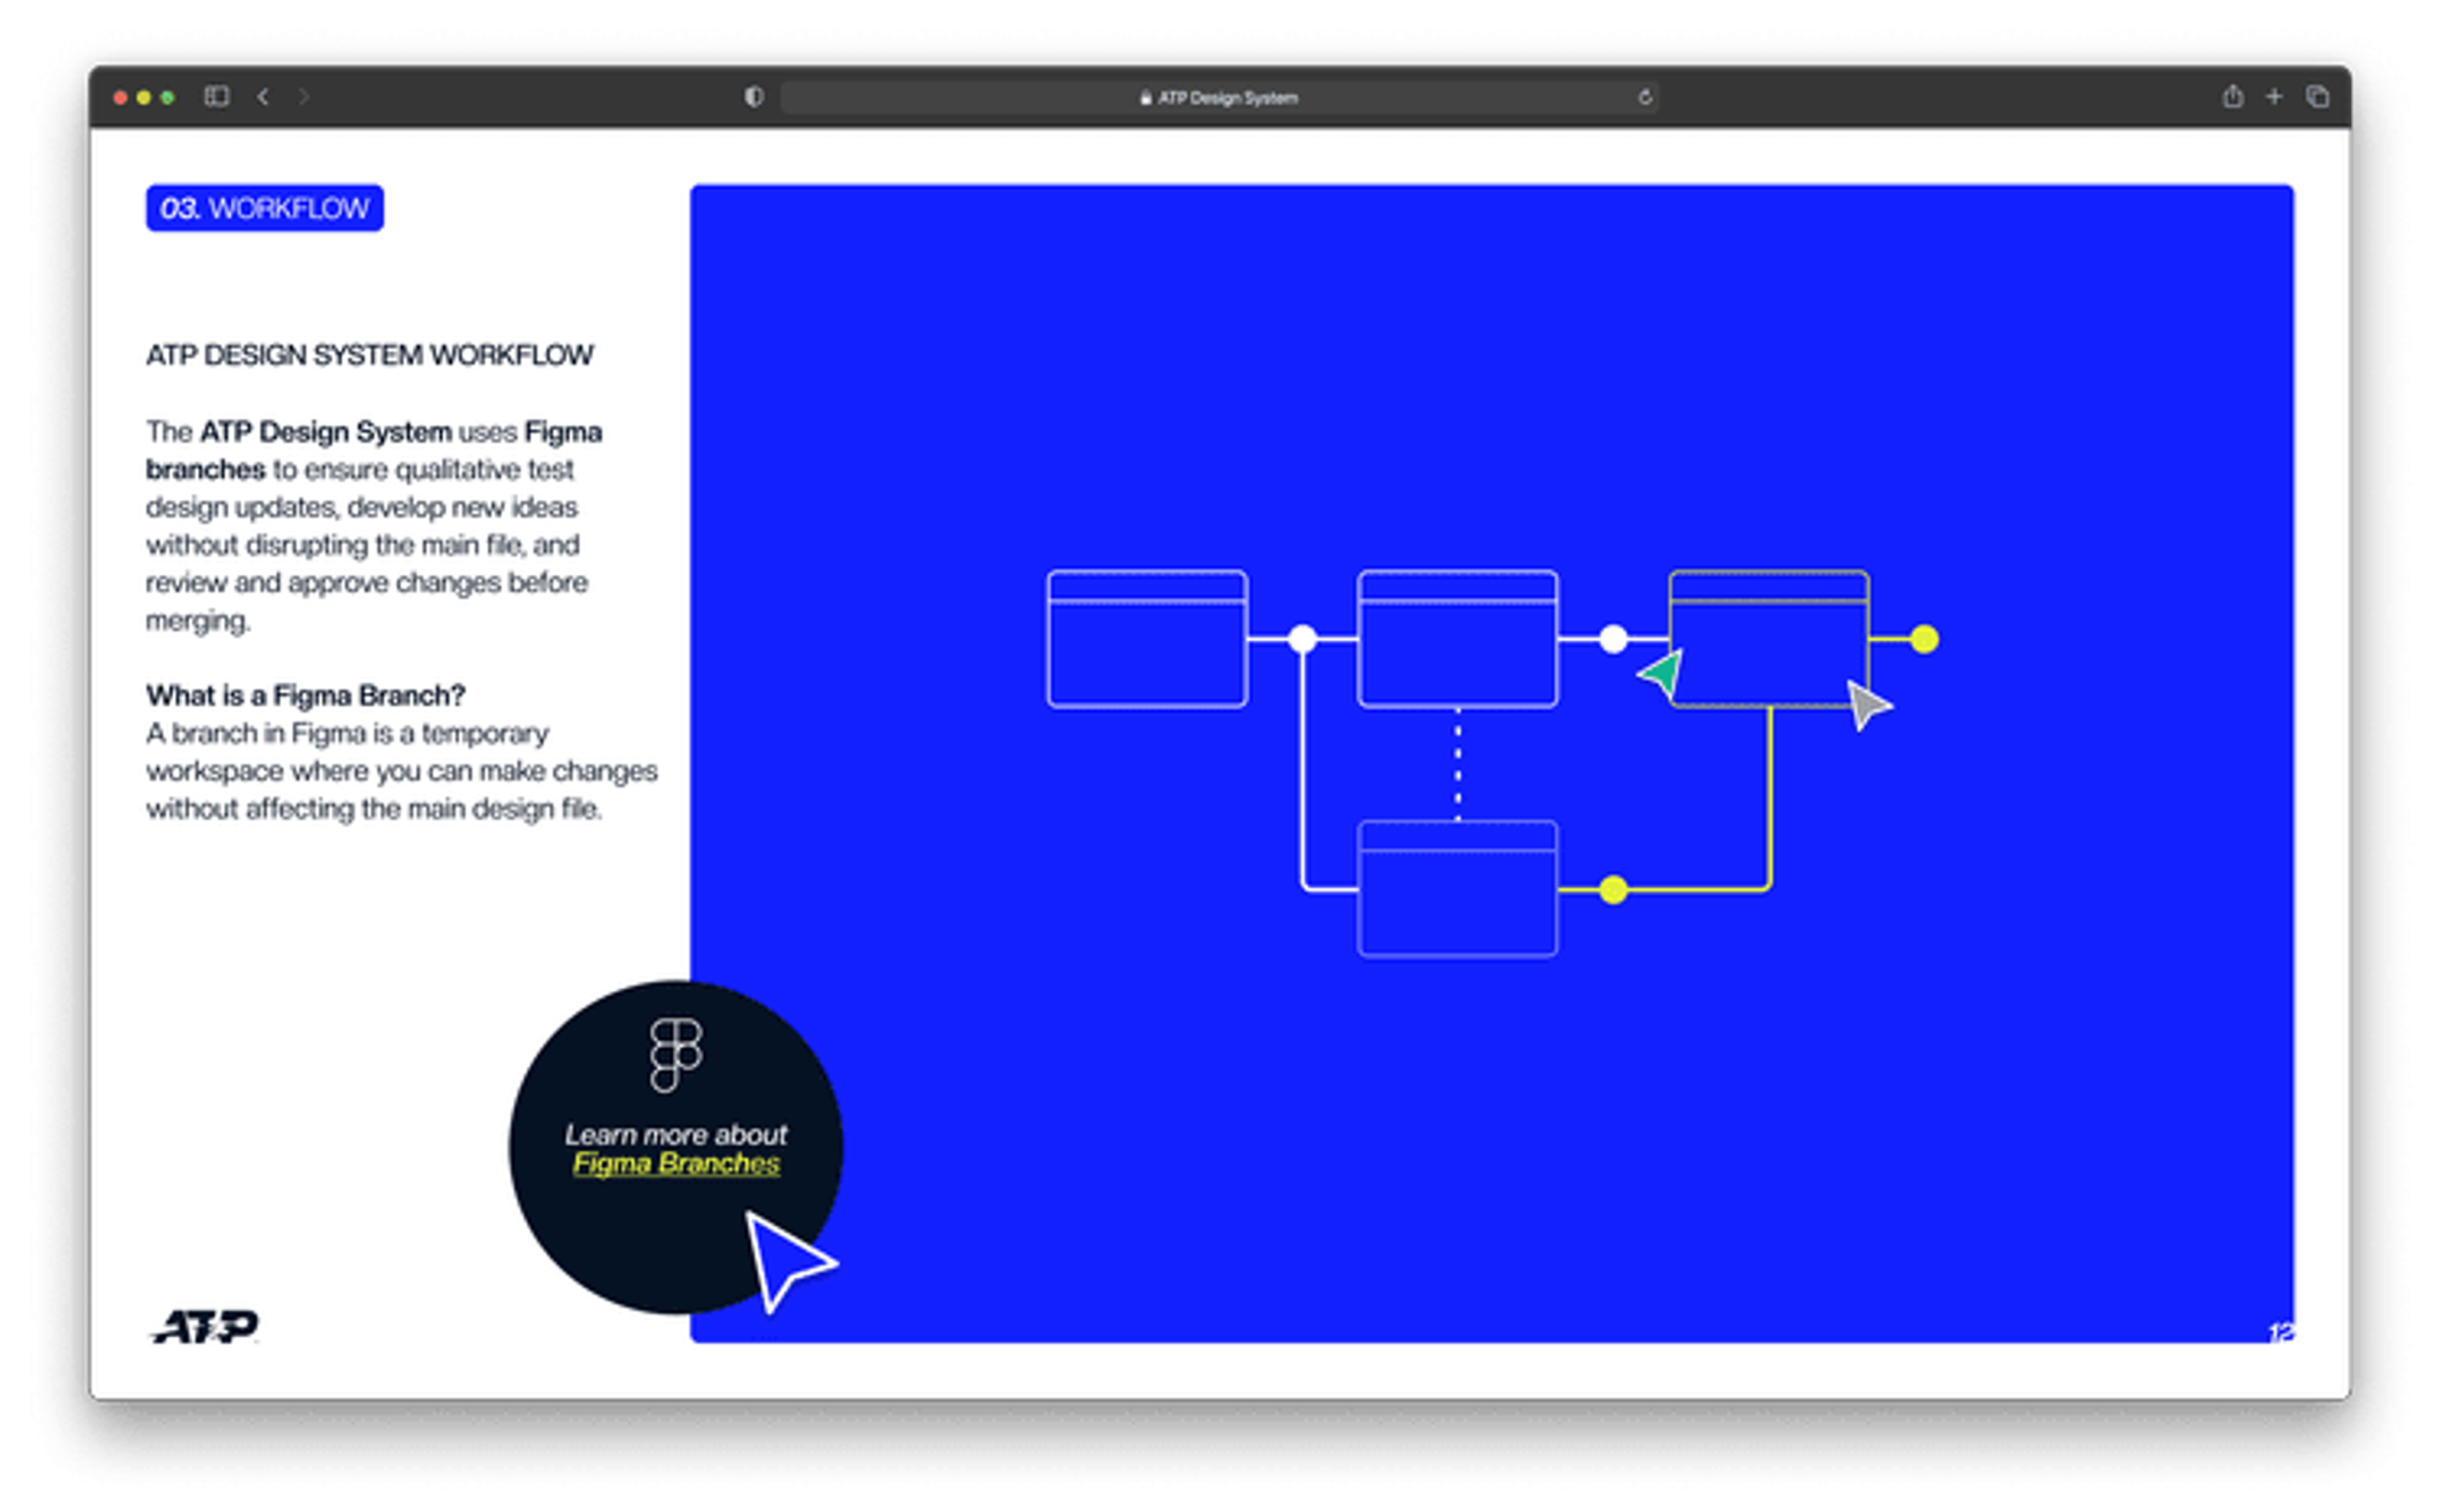Click 'What is a Figma Branch?' heading
2439x1512 pixels.
click(x=305, y=695)
